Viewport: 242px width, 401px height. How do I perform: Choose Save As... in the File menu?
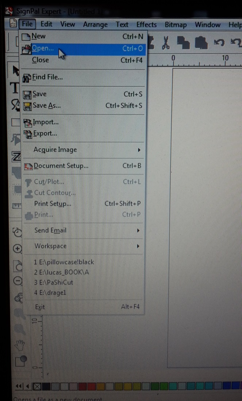pyautogui.click(x=82, y=105)
